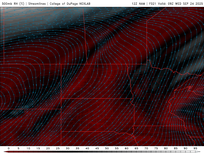This screenshot has width=204, height=153.
Task: Click the colorbar label '85'
Action: click(x=176, y=148)
